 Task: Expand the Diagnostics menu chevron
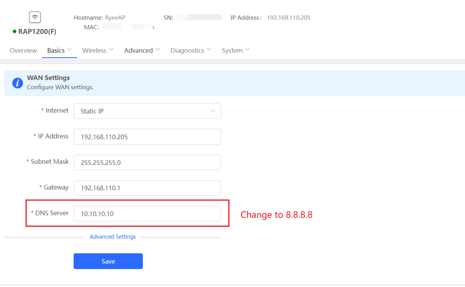pyautogui.click(x=209, y=50)
